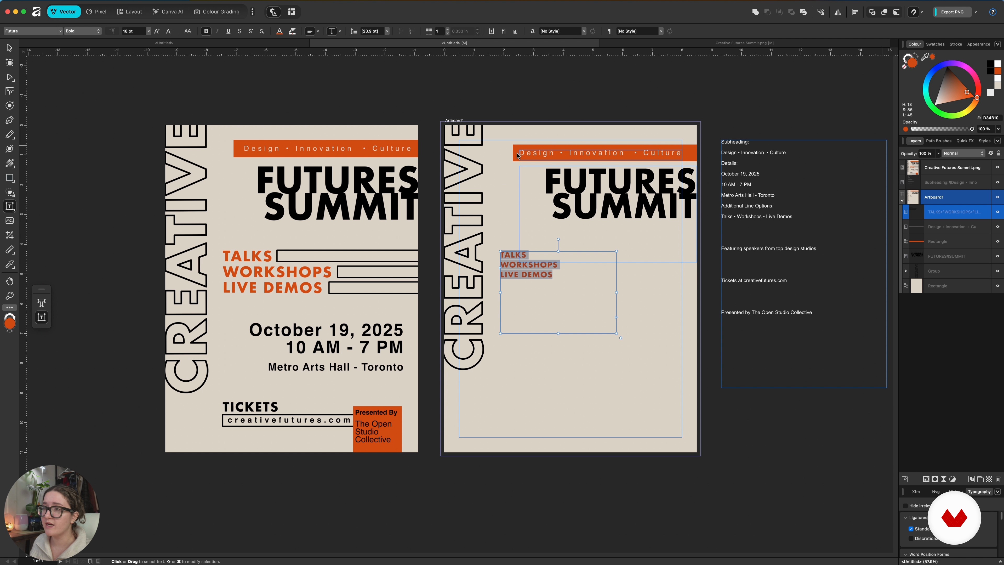Viewport: 1004px width, 565px height.
Task: Select the Zoom magnifier tool
Action: point(9,296)
